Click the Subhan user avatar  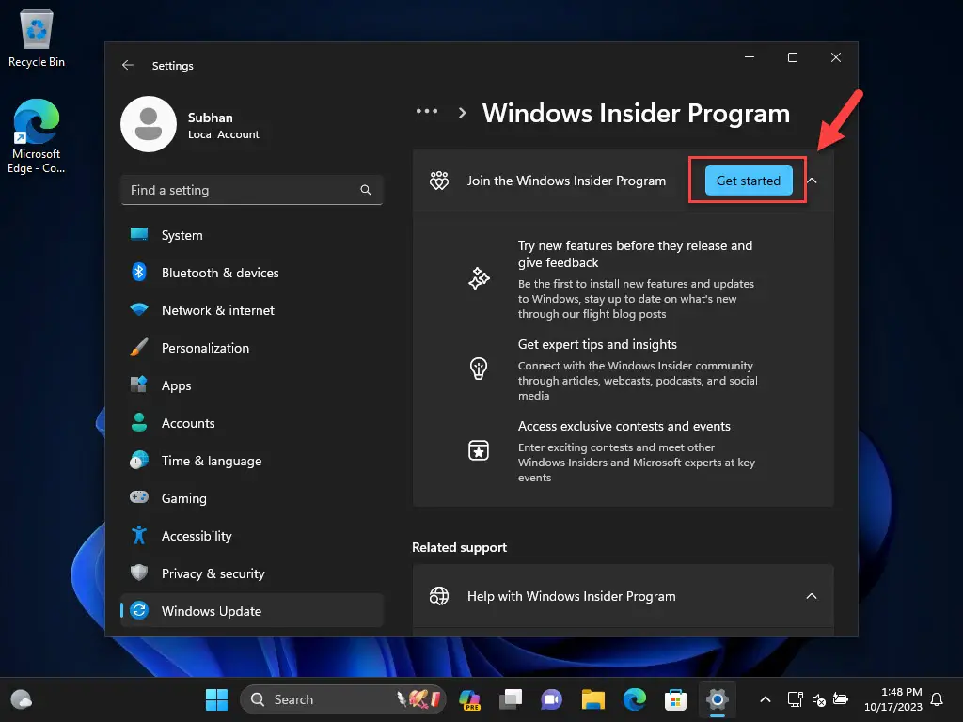tap(149, 124)
